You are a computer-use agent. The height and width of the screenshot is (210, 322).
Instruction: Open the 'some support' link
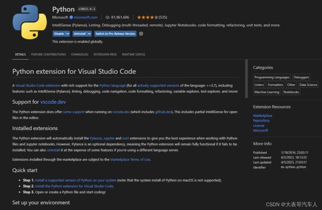coord(74,112)
